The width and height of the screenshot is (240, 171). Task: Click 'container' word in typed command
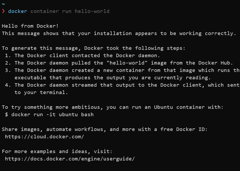45,11
